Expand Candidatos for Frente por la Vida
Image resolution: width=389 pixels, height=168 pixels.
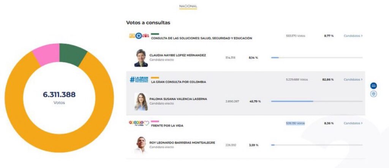point(353,123)
